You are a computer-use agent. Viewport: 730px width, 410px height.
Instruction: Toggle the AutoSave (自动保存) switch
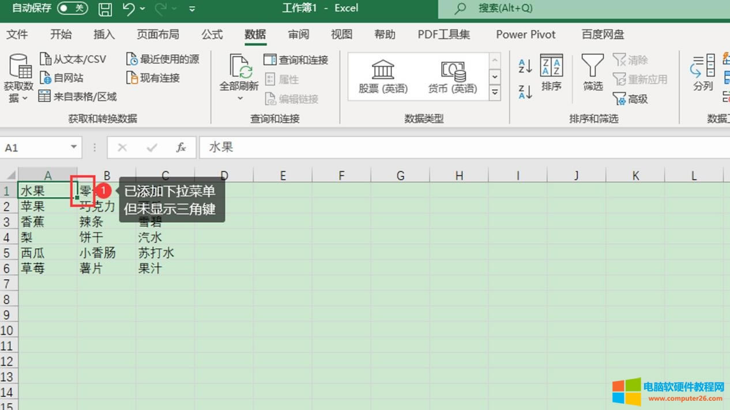coord(73,8)
